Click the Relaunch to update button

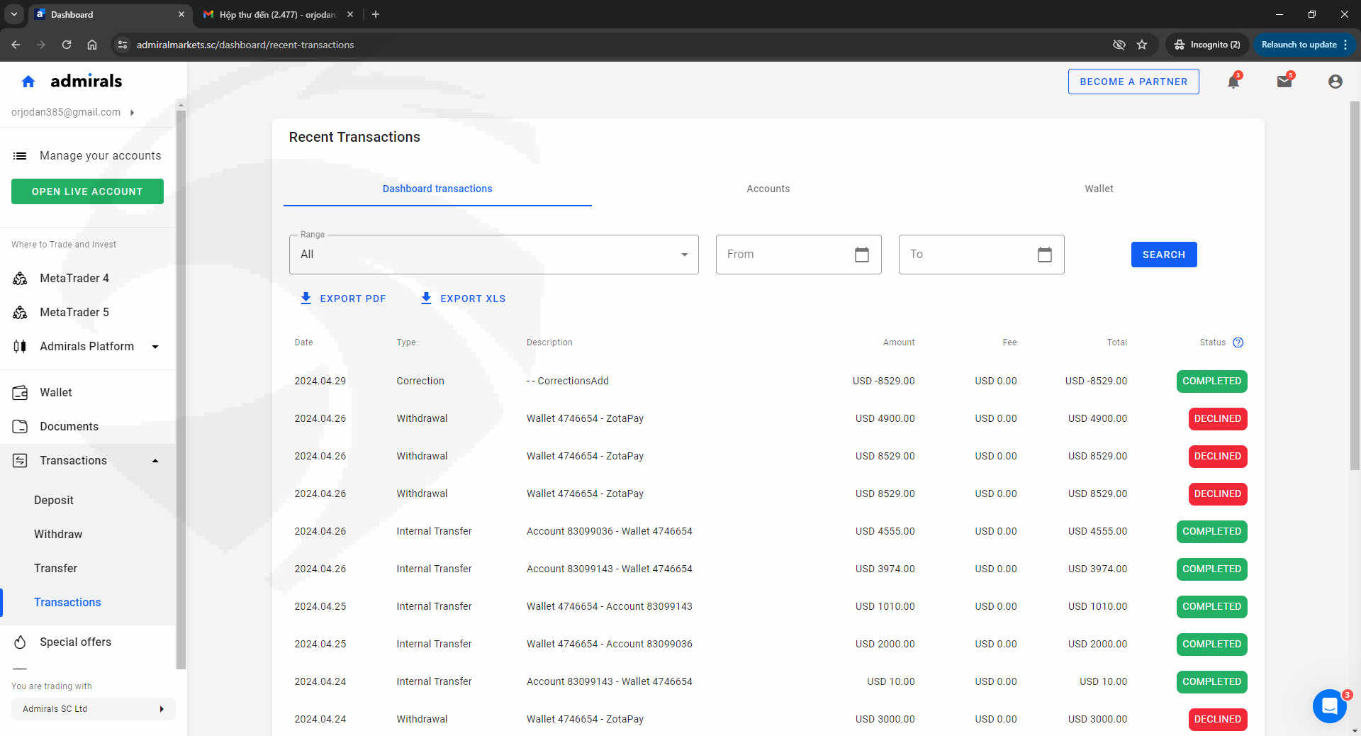pyautogui.click(x=1304, y=45)
